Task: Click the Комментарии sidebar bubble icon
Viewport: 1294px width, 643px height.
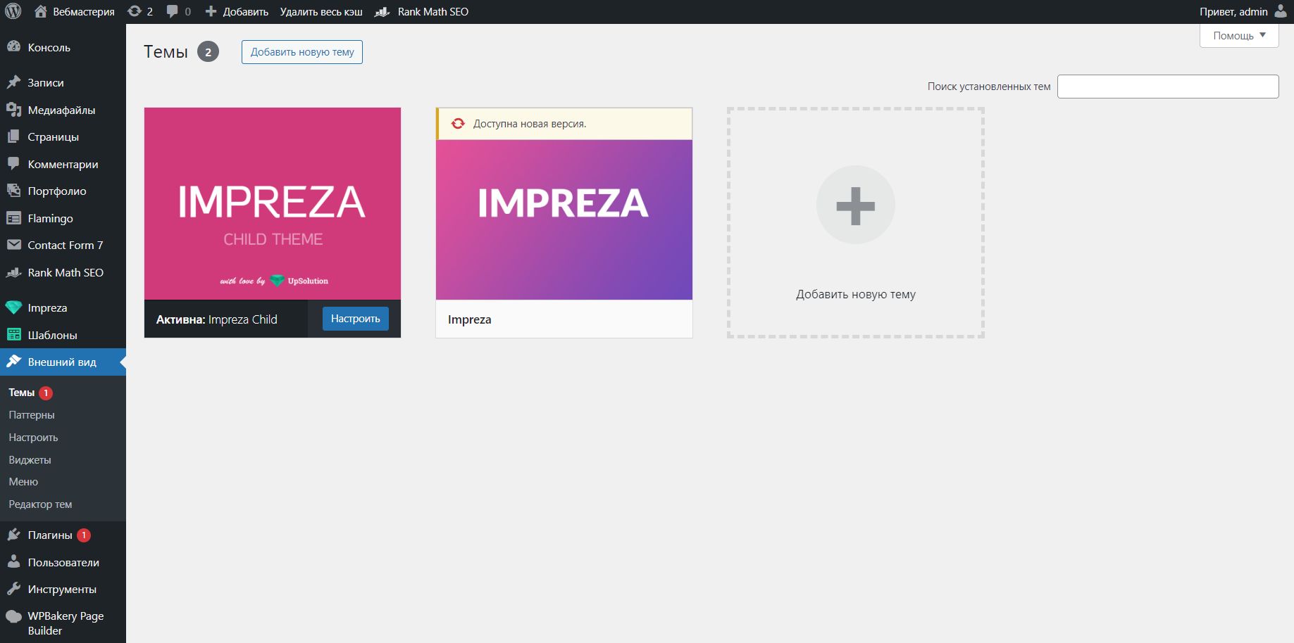Action: [x=13, y=163]
